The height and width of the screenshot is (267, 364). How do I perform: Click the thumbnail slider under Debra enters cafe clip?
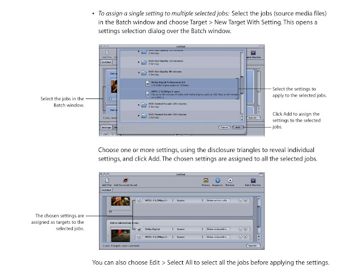coord(120,211)
